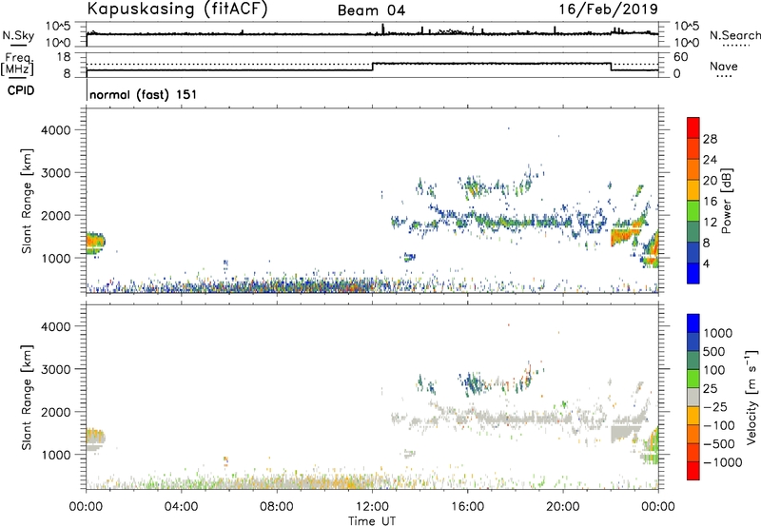Pick Power color bar segment between 20 and 24

pos(693,169)
